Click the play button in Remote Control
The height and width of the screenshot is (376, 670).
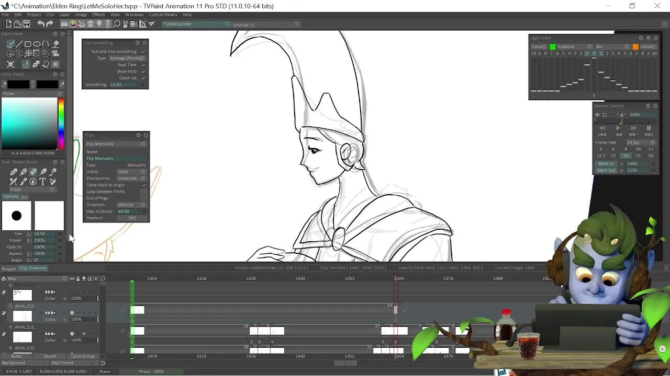point(618,128)
